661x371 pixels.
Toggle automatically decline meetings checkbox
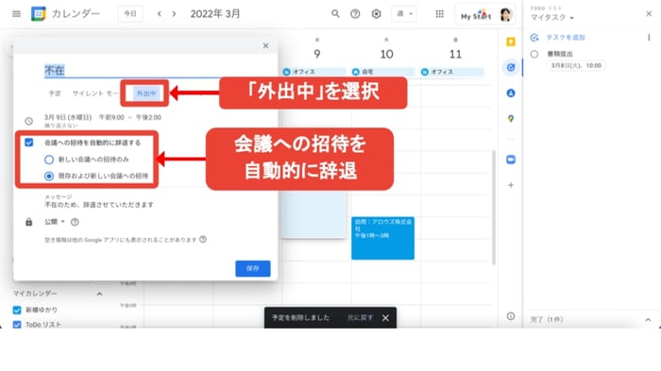click(28, 143)
